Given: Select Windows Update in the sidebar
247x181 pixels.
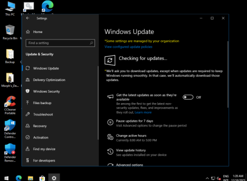Looking at the screenshot, I should (46, 68).
